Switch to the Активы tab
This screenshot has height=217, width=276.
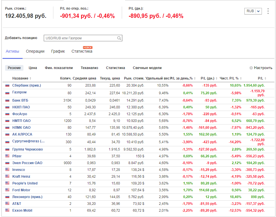(x=12, y=51)
